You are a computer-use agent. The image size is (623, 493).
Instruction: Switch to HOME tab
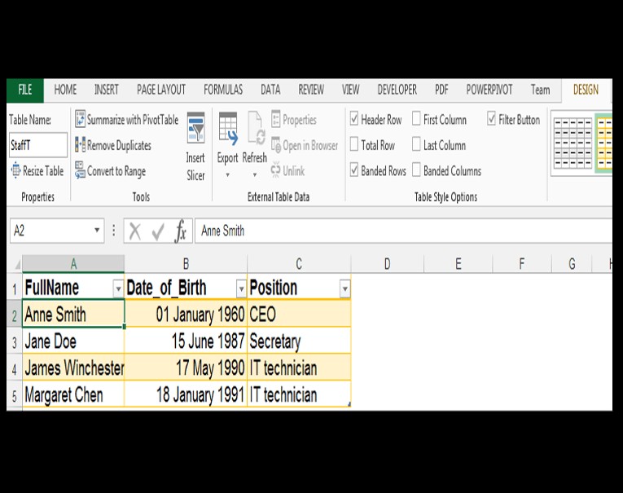click(65, 90)
